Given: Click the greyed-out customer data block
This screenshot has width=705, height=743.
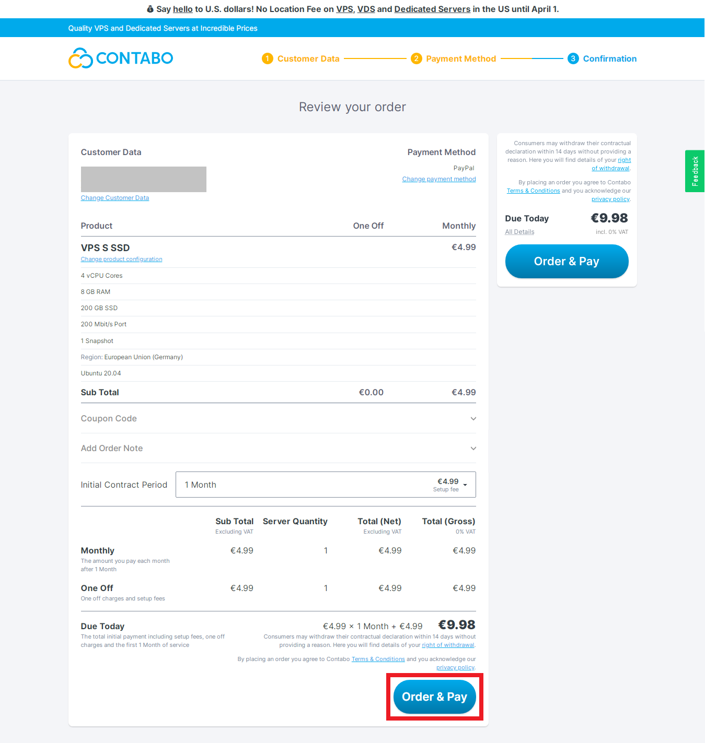Looking at the screenshot, I should [144, 179].
